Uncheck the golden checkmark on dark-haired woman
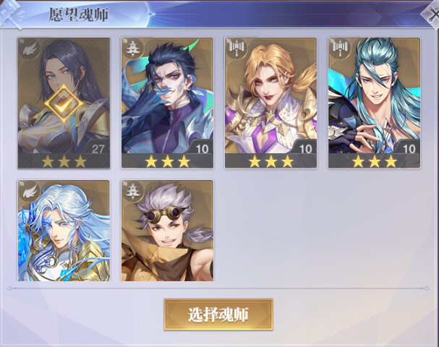The height and width of the screenshot is (347, 439). point(64,103)
